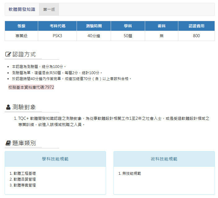Click the 學科技能規範 panel header
The image size is (218, 198).
coord(55,159)
